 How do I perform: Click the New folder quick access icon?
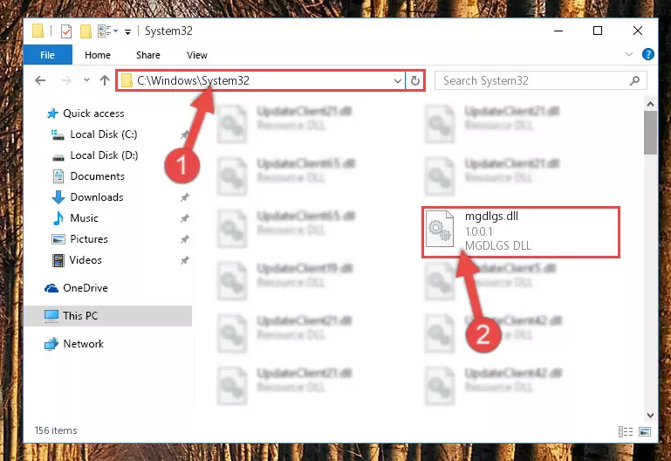[86, 31]
